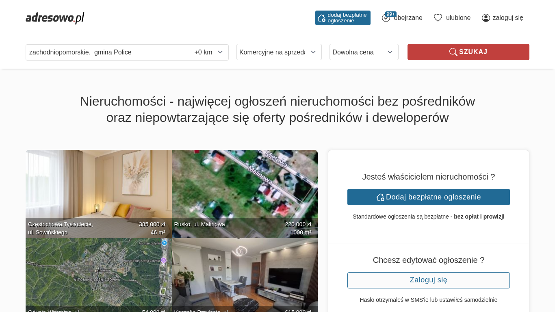Click the viewed checkmark icon with 99+ badge
The height and width of the screenshot is (312, 555).
click(x=386, y=18)
